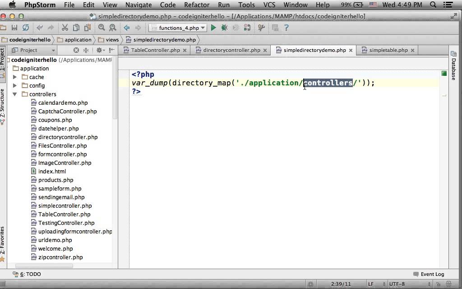Open the Favorites side panel

tap(3, 243)
